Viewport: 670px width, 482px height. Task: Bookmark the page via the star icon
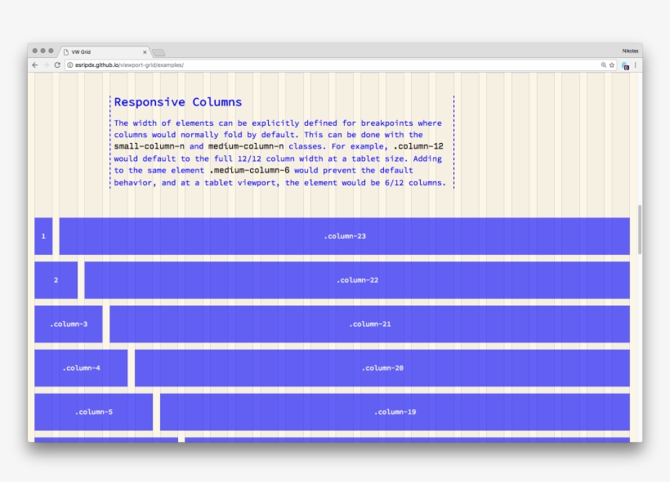(x=612, y=65)
